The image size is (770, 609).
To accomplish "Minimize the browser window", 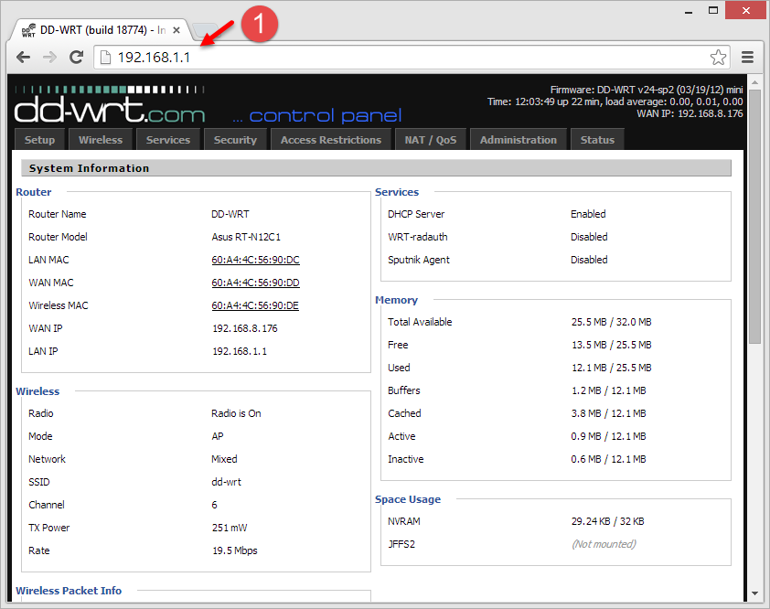I will click(x=689, y=11).
